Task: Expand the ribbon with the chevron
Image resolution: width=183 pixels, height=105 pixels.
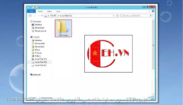Action: pyautogui.click(x=149, y=11)
